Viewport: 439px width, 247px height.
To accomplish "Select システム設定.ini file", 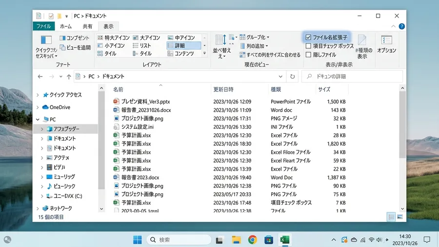I will tap(137, 127).
